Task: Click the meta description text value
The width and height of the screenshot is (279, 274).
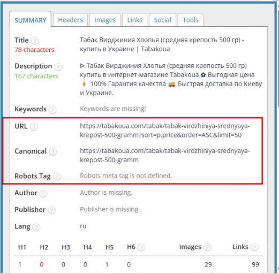Action: click(171, 79)
